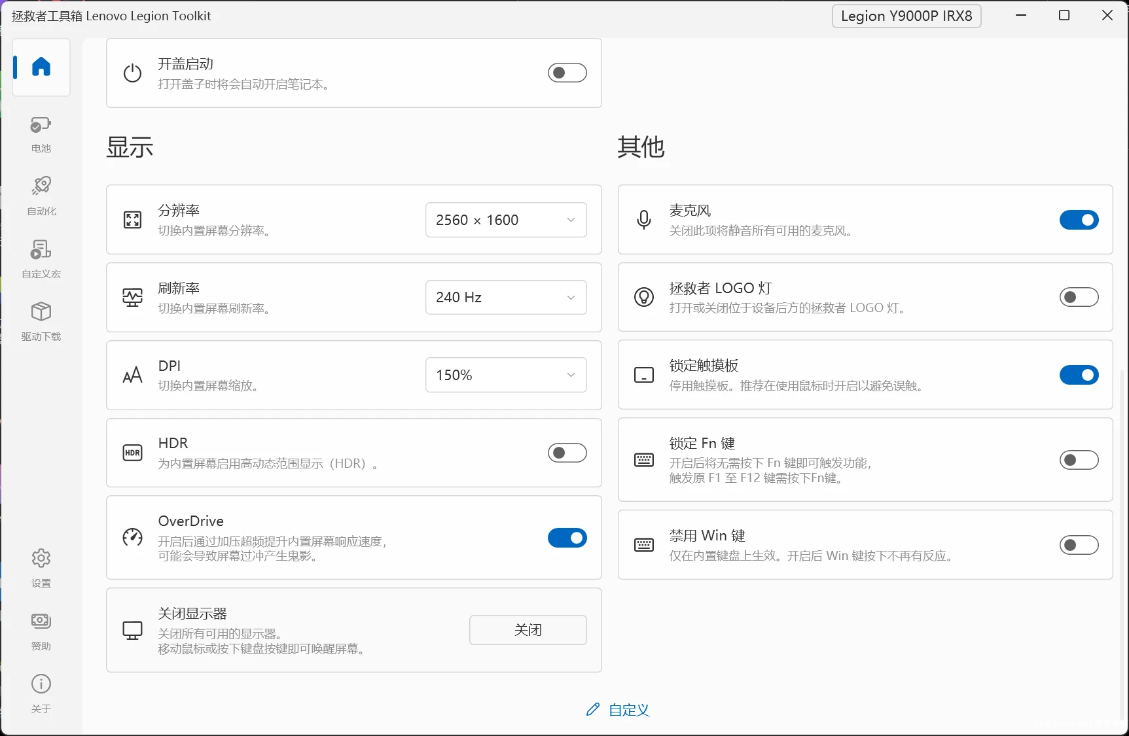Click the Legion Y9000P IRX8 device button
Screen dimensions: 1129x736
pos(906,16)
